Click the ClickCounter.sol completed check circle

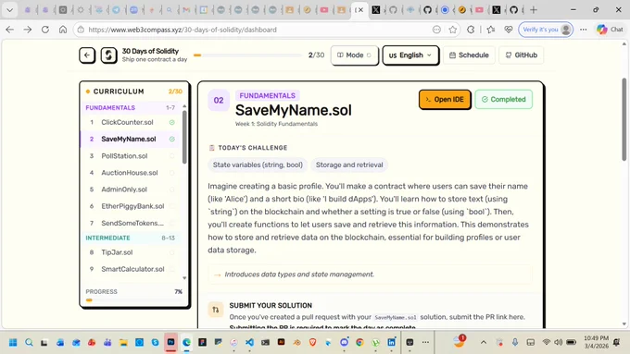(172, 122)
